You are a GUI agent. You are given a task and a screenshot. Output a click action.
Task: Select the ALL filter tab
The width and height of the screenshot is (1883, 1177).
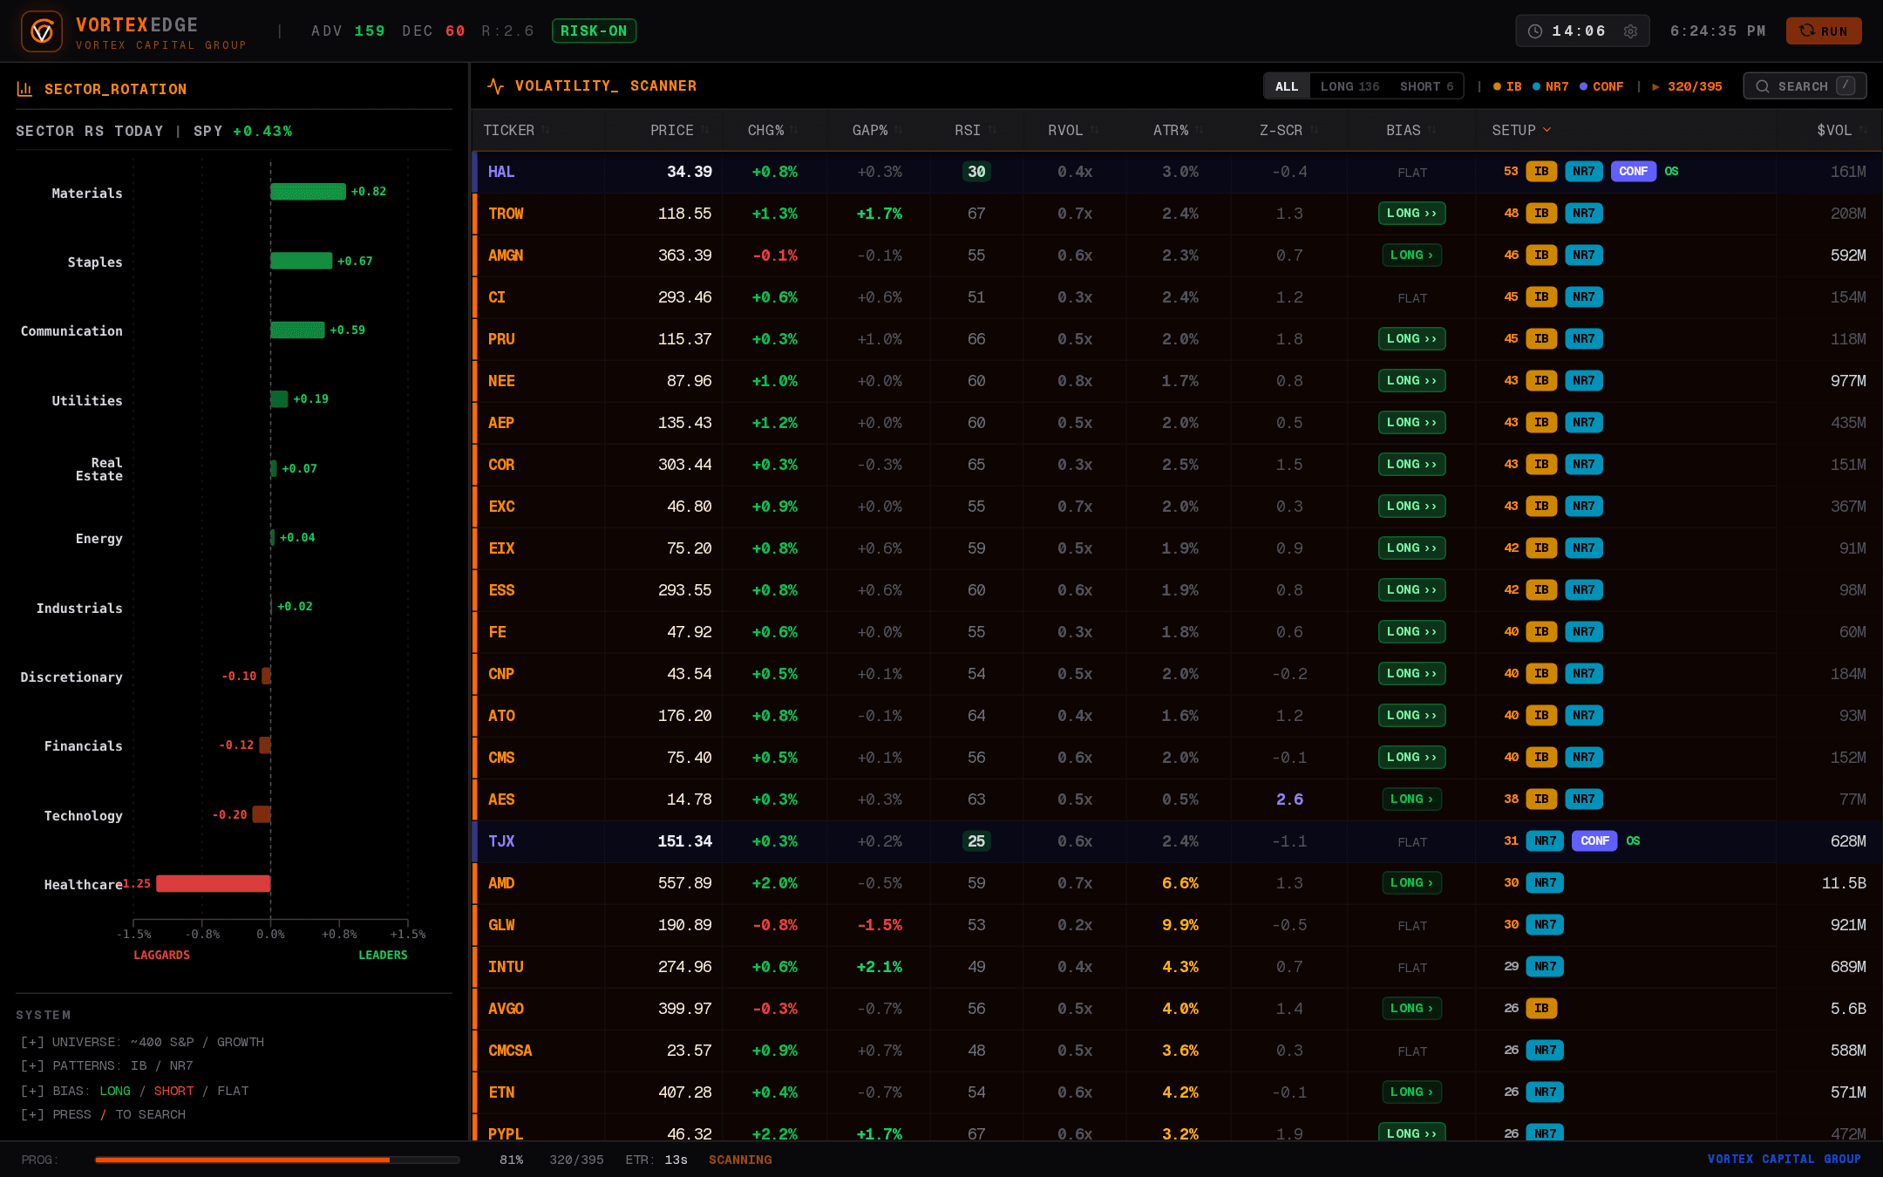pyautogui.click(x=1287, y=86)
